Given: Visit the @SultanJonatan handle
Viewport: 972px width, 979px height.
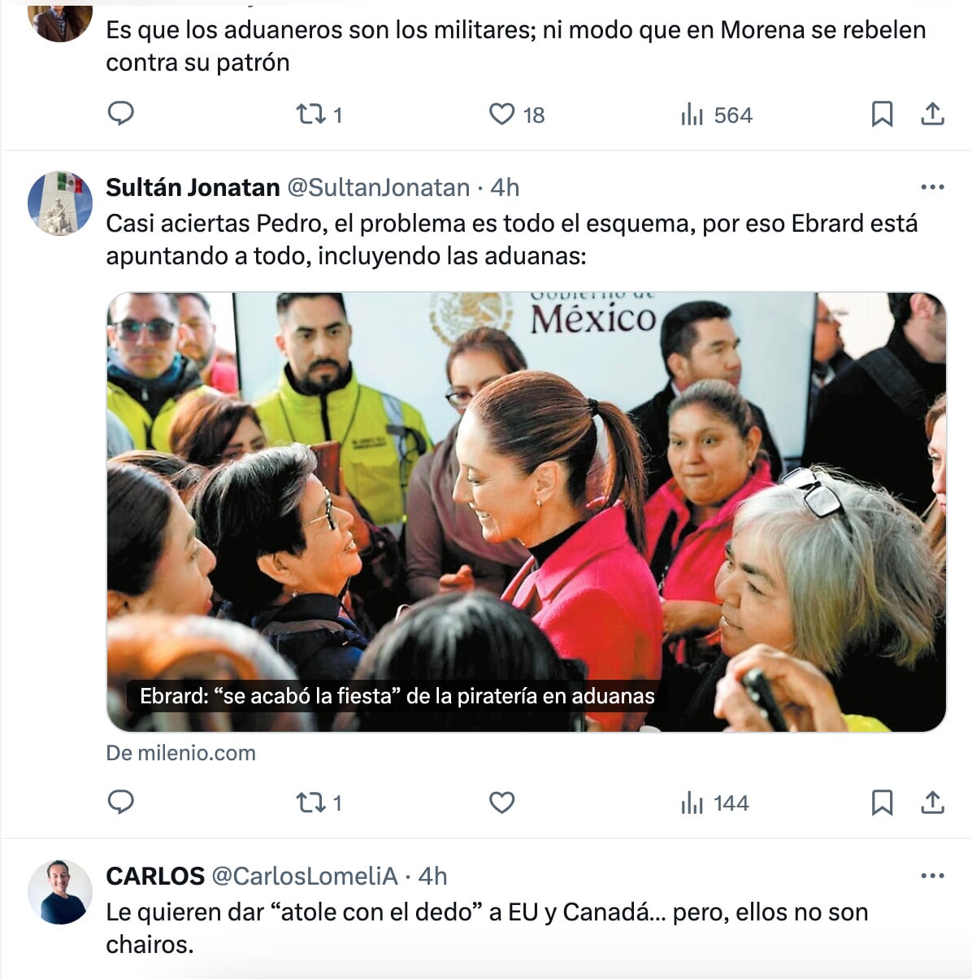Looking at the screenshot, I should click(x=379, y=188).
